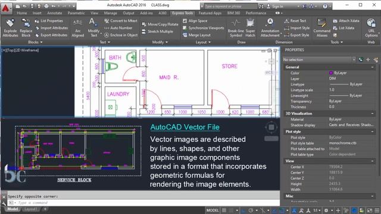Close the command line with X
381x214 pixels.
(4, 197)
